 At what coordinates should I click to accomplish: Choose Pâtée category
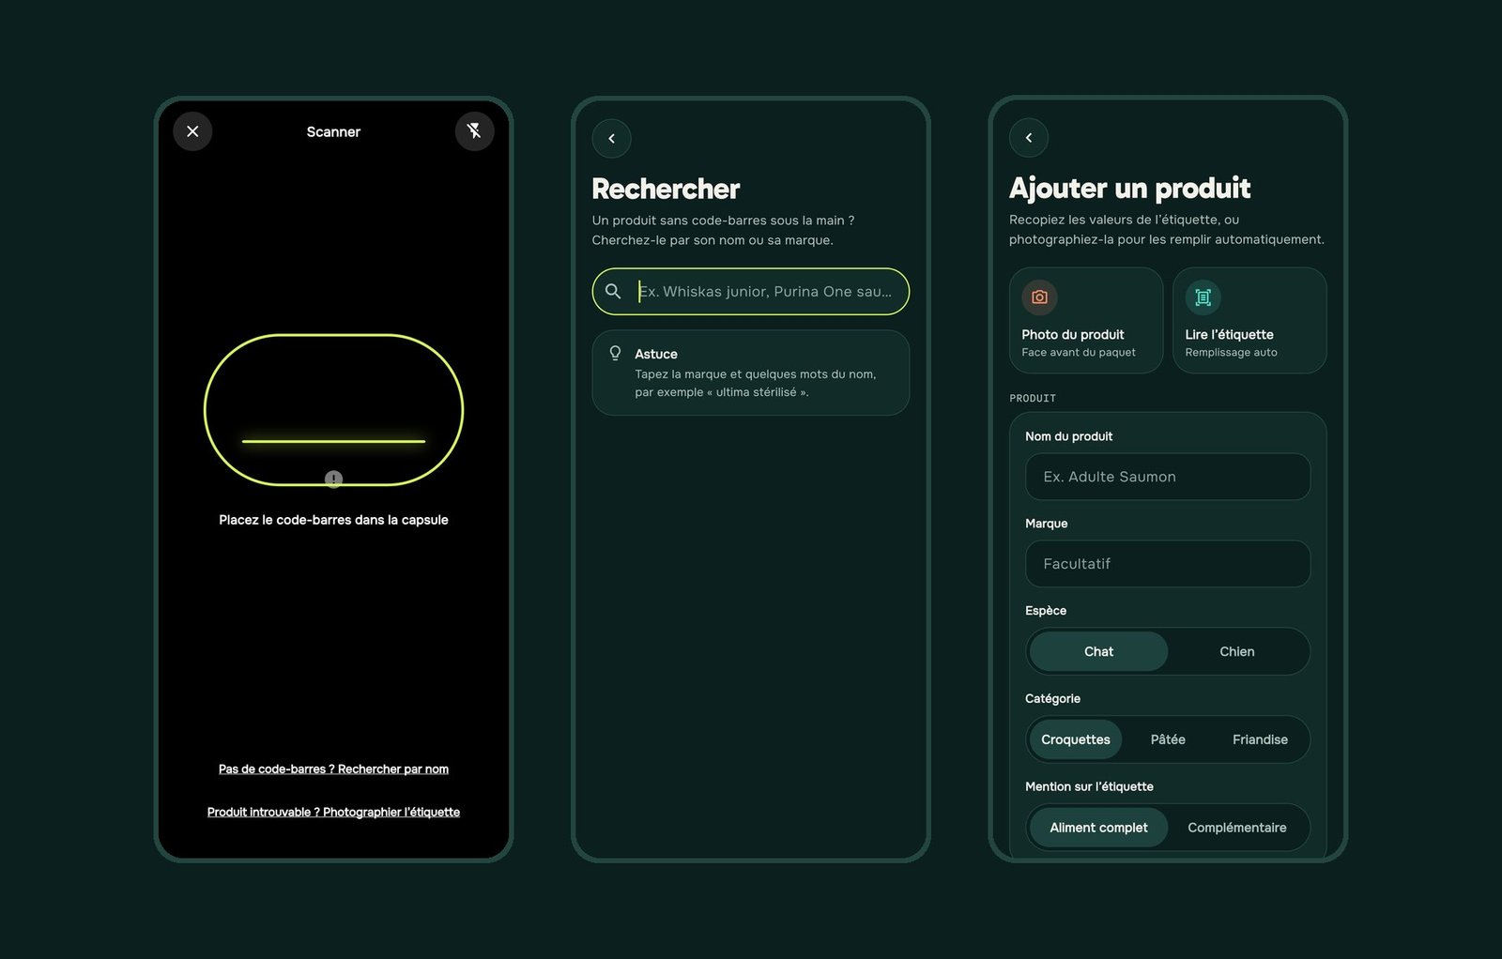click(1168, 739)
